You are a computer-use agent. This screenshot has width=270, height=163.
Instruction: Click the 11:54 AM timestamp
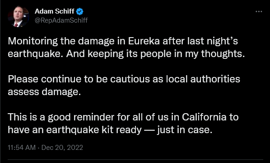click(22, 148)
